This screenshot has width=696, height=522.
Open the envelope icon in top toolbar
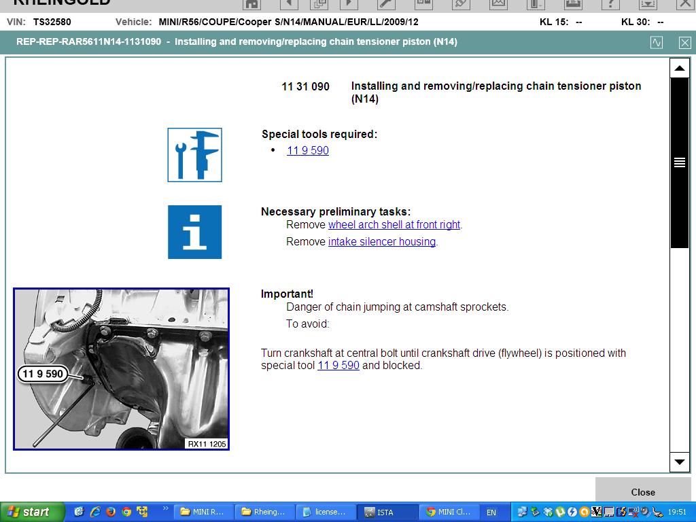point(498,3)
